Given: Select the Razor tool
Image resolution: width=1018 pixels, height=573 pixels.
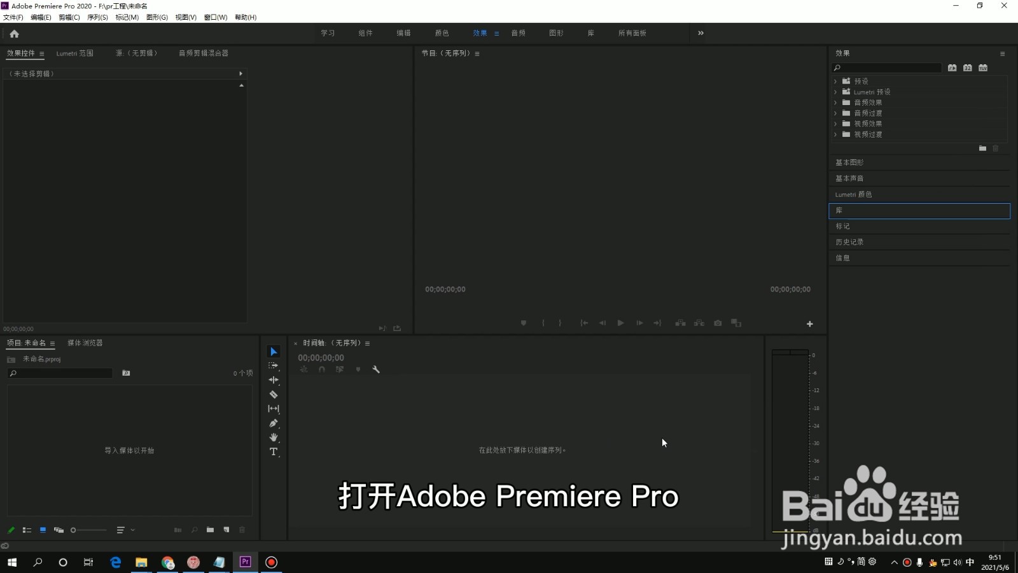Looking at the screenshot, I should point(274,395).
